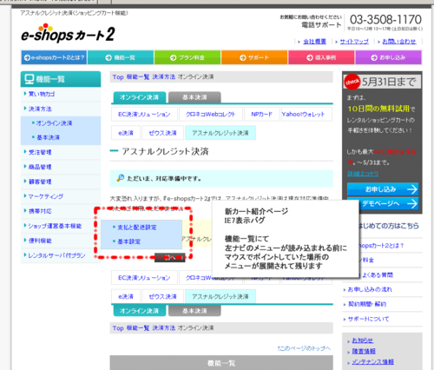Expand 決済方法 in the left menu

pos(40,109)
